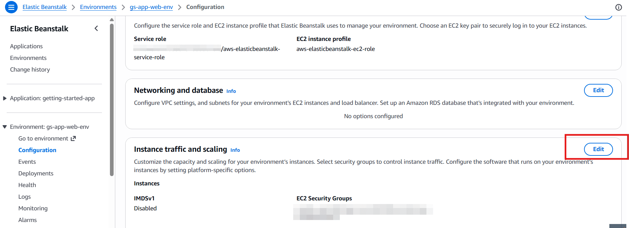The width and height of the screenshot is (629, 228).
Task: Go to the Environments breadcrumb
Action: pyautogui.click(x=98, y=7)
